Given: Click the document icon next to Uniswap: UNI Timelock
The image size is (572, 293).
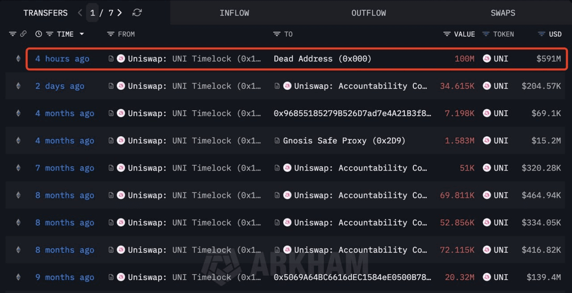Looking at the screenshot, I should coord(111,59).
